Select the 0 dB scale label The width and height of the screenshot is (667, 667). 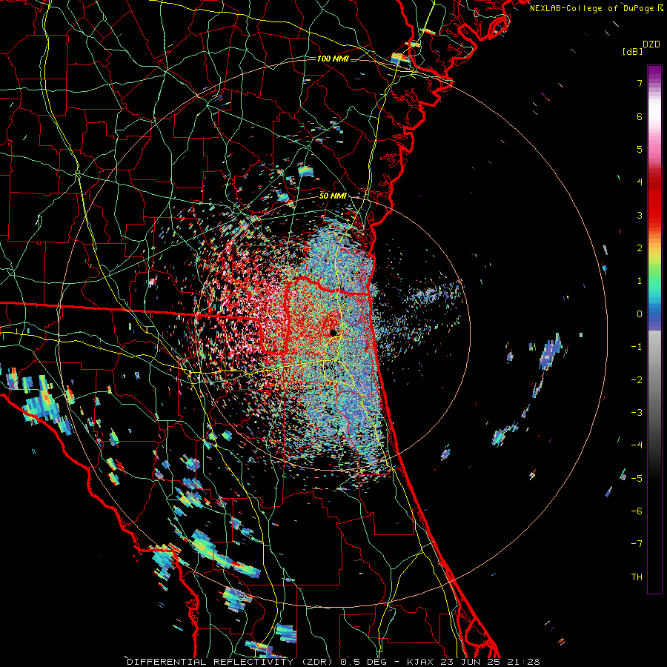click(x=640, y=314)
